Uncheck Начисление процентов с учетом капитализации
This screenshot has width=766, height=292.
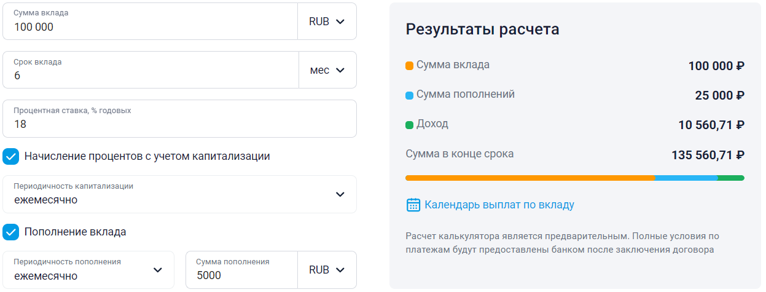pyautogui.click(x=11, y=156)
